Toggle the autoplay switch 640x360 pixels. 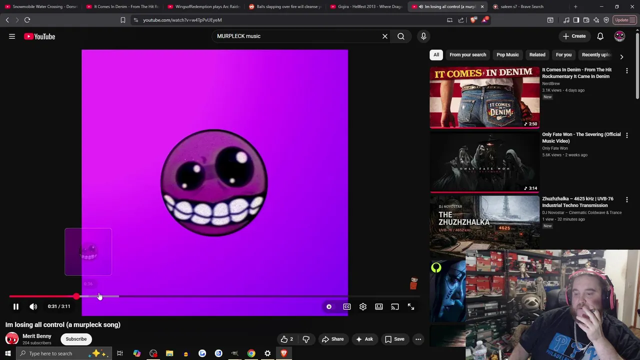(329, 306)
